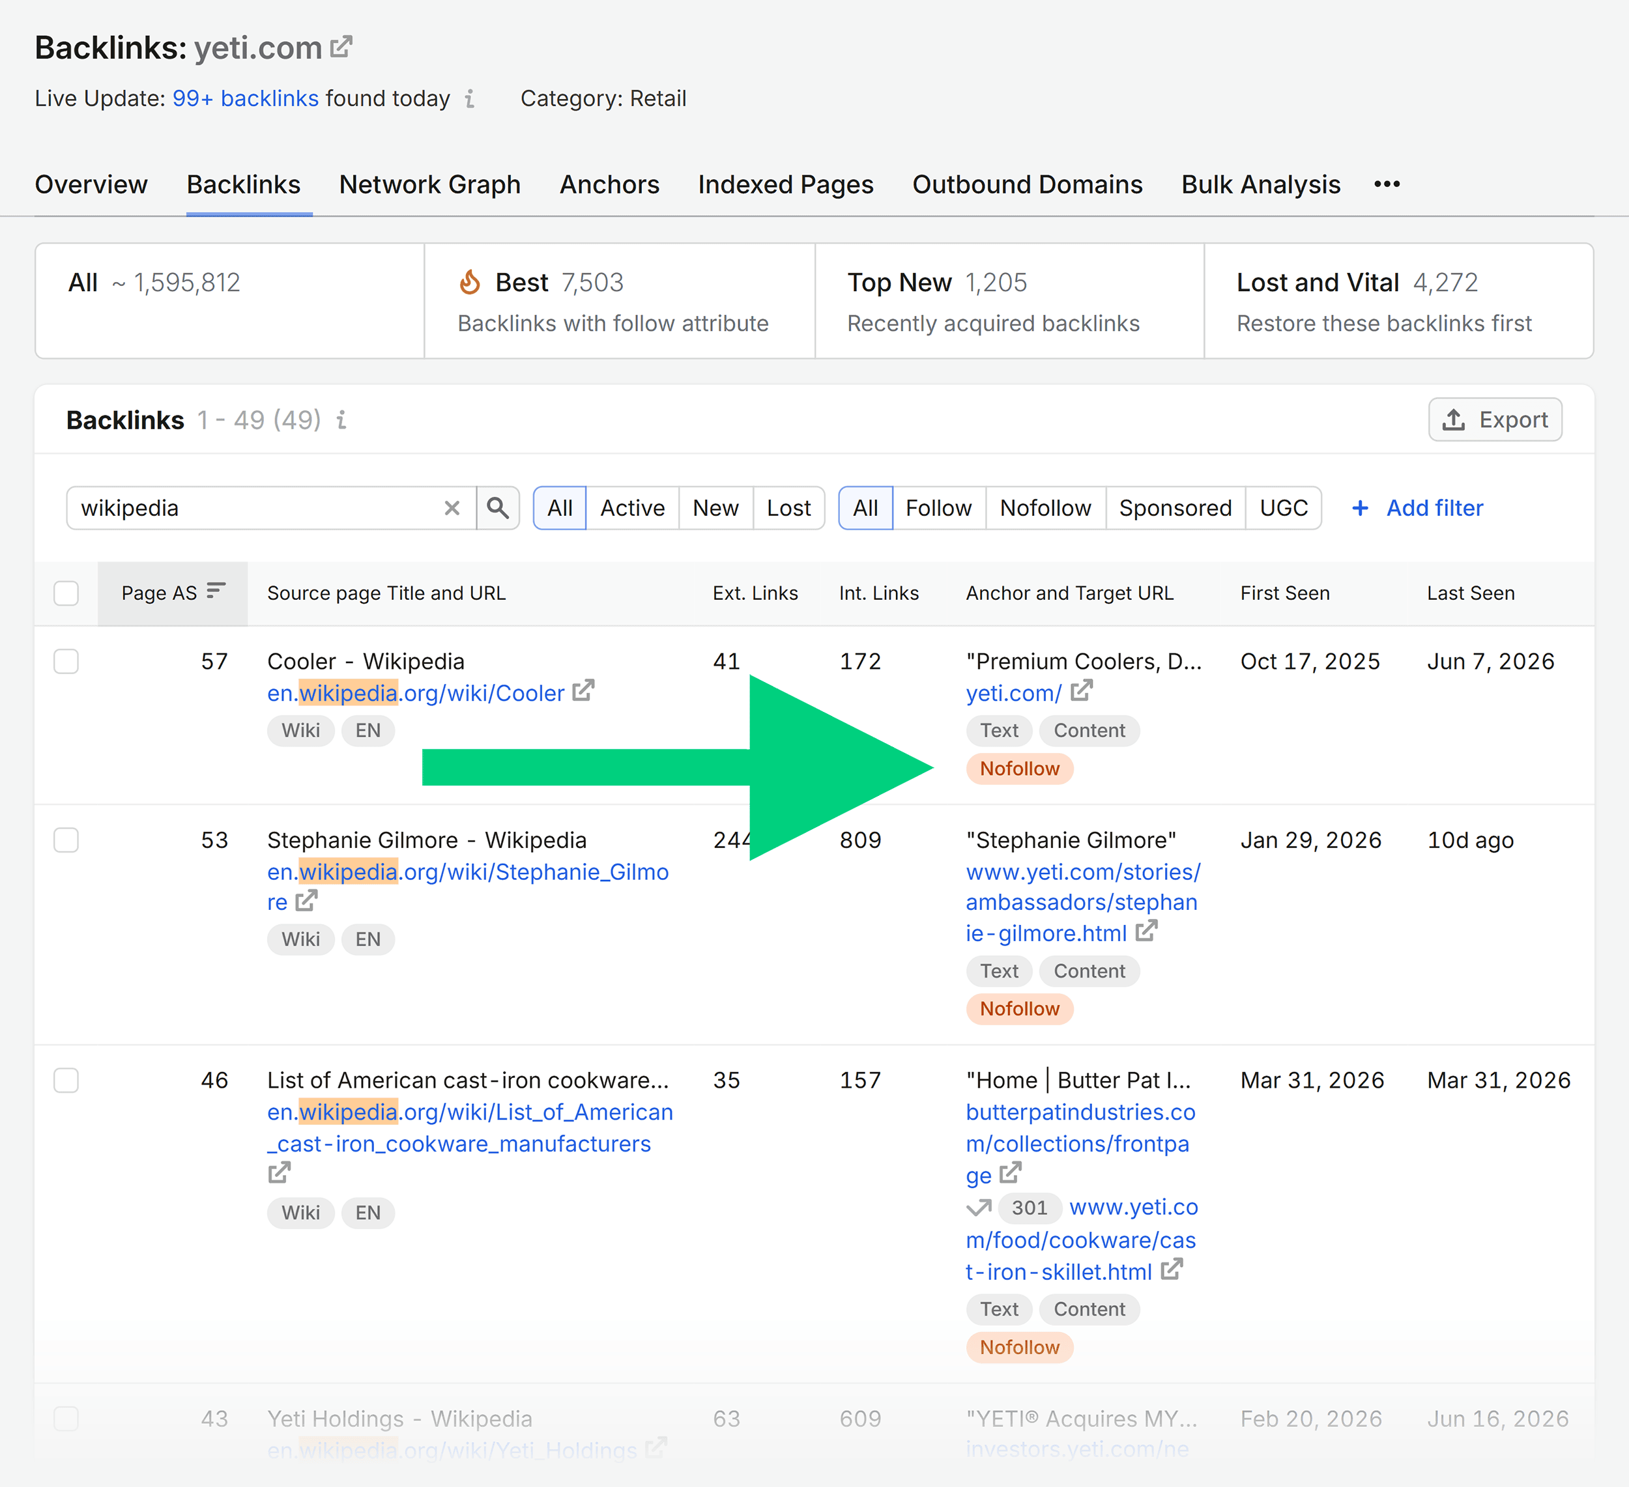Filter by All status
Image resolution: width=1629 pixels, height=1487 pixels.
point(559,508)
